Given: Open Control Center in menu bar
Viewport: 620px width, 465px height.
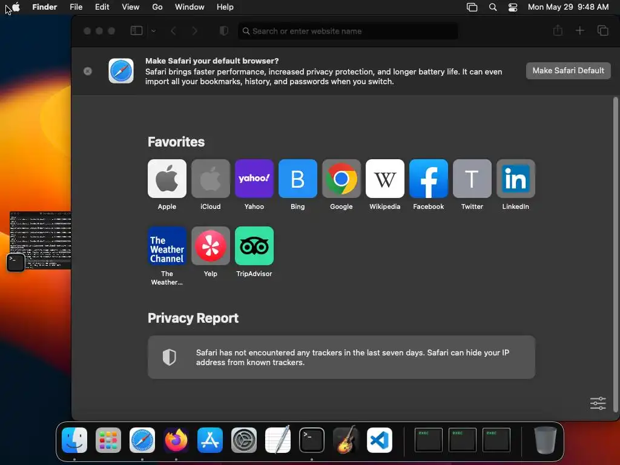Looking at the screenshot, I should click(513, 7).
